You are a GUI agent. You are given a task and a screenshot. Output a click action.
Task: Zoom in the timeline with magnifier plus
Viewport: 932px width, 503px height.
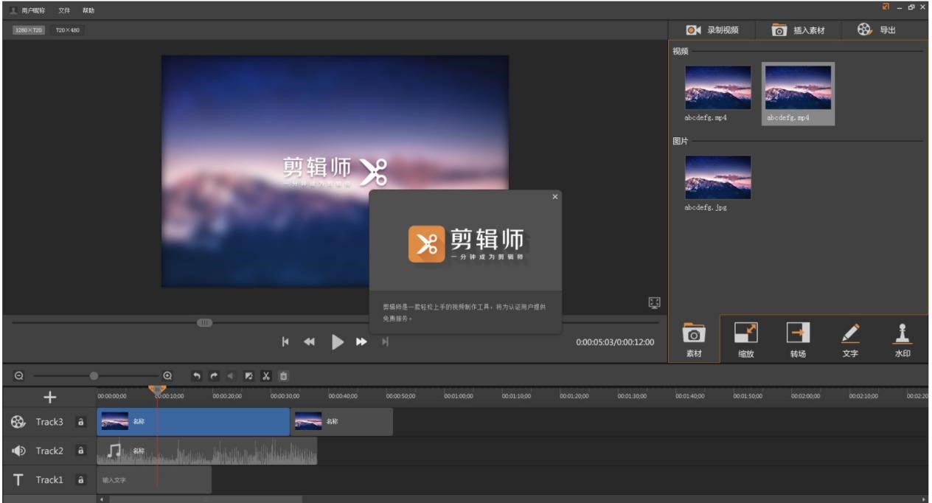(x=167, y=375)
